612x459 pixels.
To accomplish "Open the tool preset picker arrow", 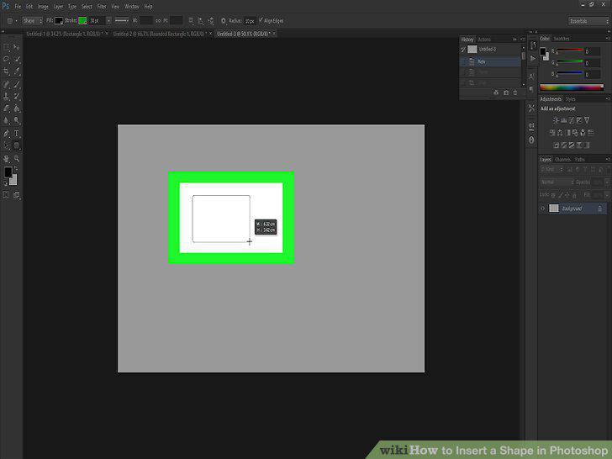I will 17,21.
